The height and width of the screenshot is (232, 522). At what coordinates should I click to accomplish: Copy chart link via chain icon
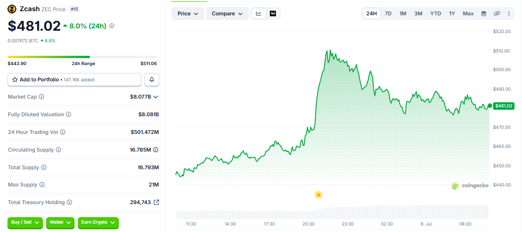pyautogui.click(x=497, y=13)
